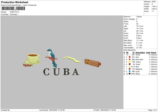This screenshot has height=112, width=158.
Task: Click the Total Bobbin value 31.17ft
Action: coord(139,48)
